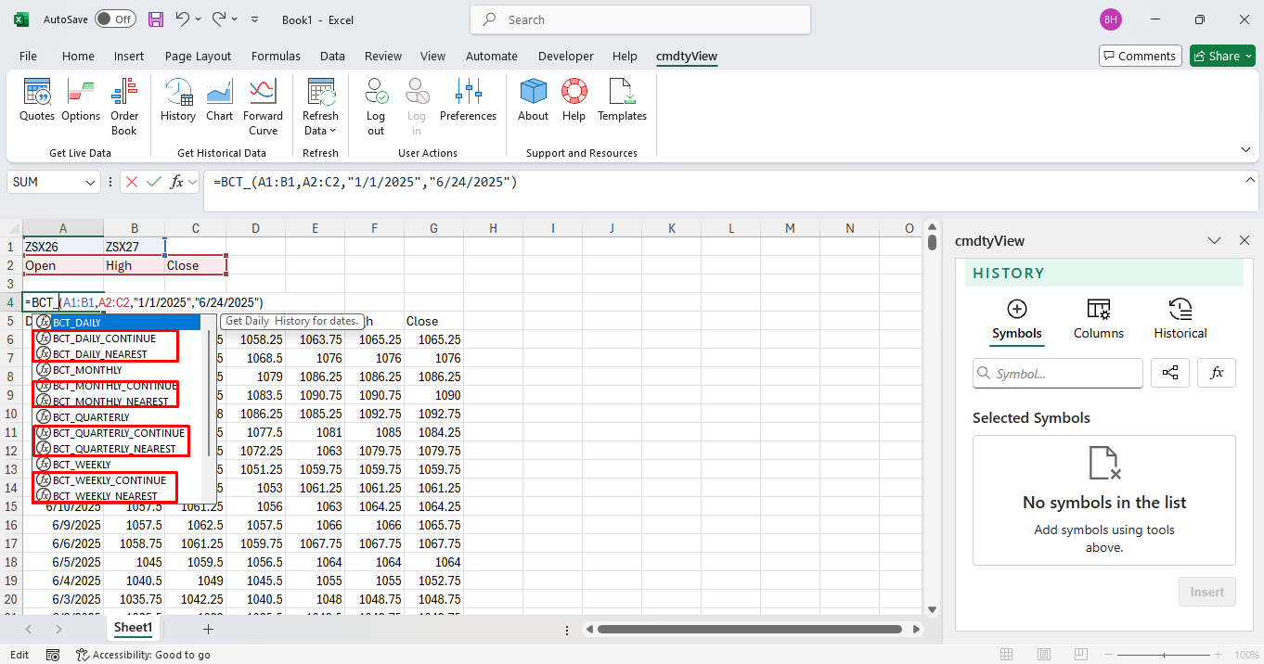
Task: Open the cmdtyView pane options chevron
Action: tap(1214, 240)
